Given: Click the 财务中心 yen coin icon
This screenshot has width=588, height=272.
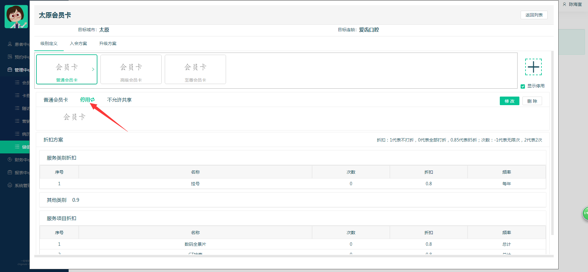Looking at the screenshot, I should pyautogui.click(x=10, y=160).
